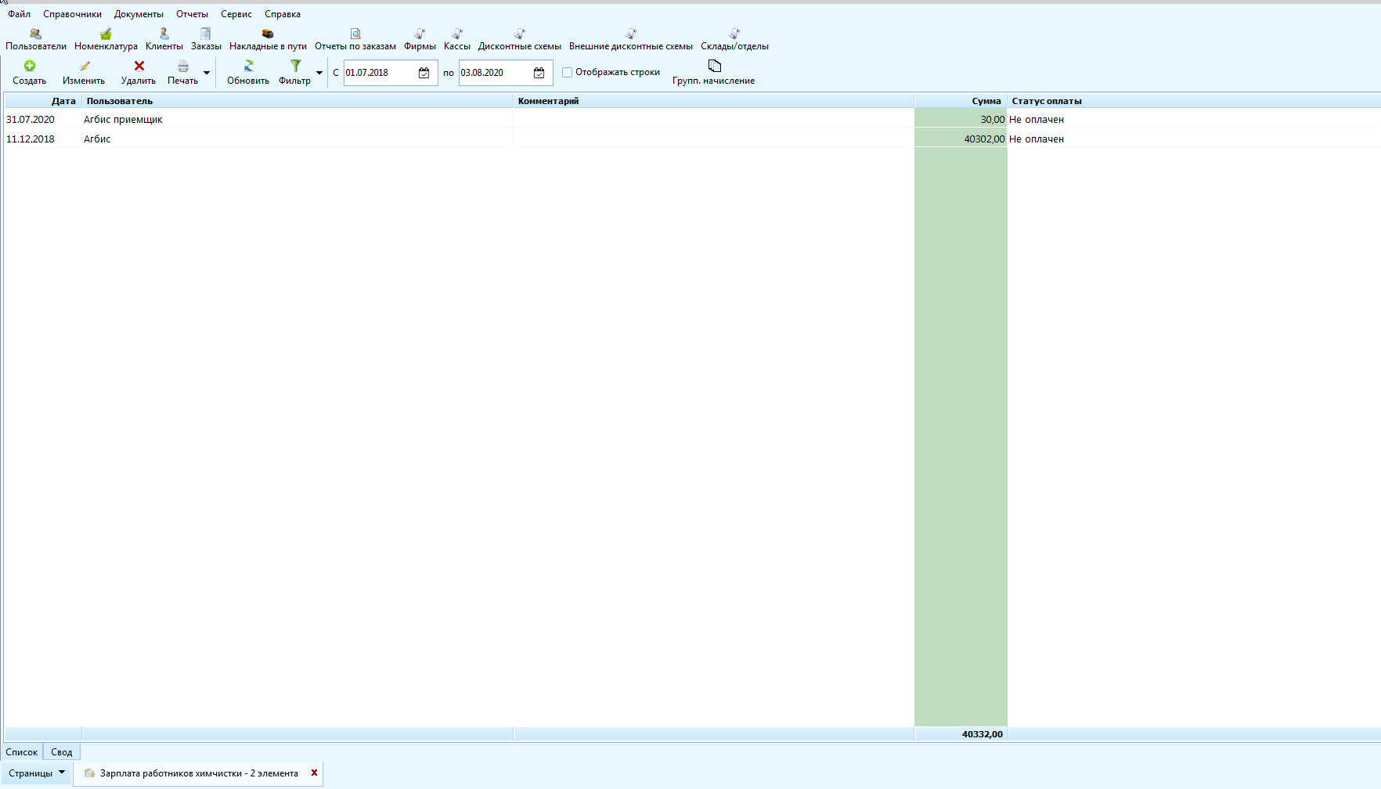Open the Справочники menu
This screenshot has width=1381, height=789.
click(x=72, y=14)
